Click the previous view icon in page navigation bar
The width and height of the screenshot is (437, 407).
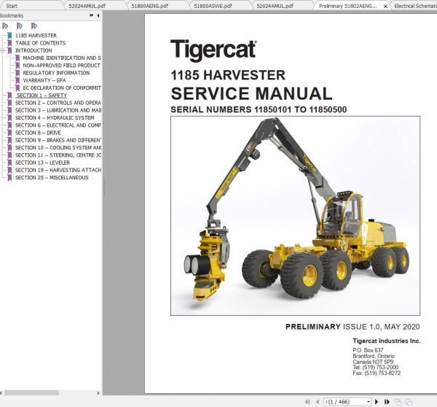tap(398, 402)
